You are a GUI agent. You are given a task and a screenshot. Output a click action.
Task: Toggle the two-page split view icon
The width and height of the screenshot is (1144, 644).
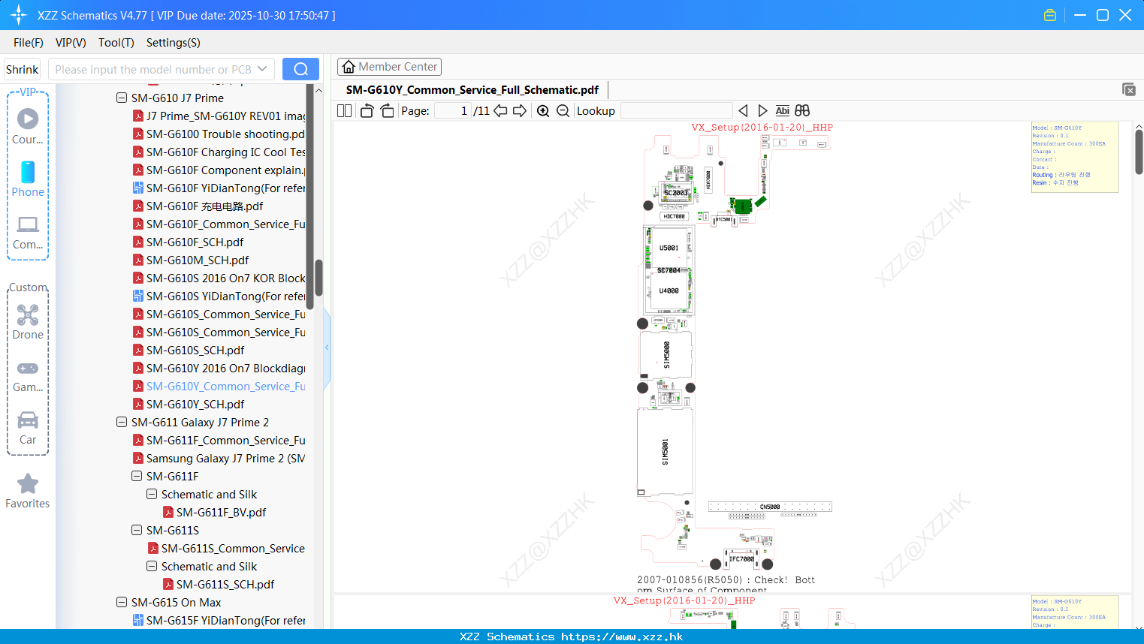coord(344,111)
